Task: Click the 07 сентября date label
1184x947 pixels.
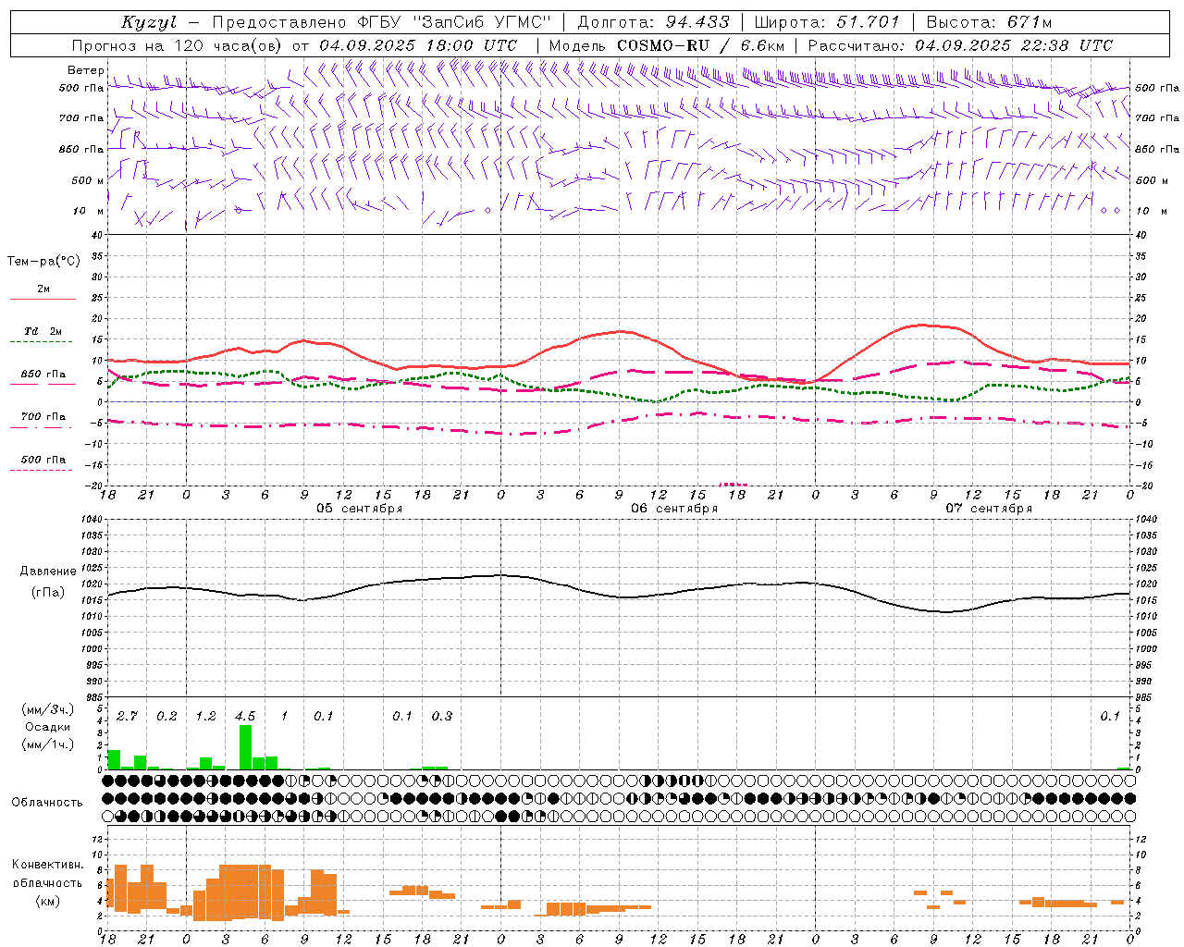Action: (989, 509)
